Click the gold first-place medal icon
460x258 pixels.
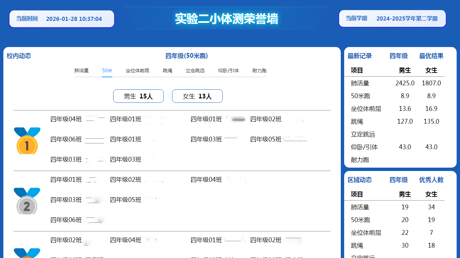tap(27, 141)
